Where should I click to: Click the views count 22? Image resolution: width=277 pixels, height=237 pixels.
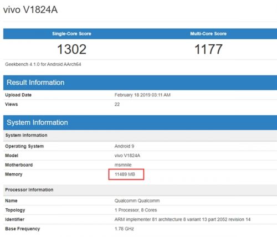[117, 104]
